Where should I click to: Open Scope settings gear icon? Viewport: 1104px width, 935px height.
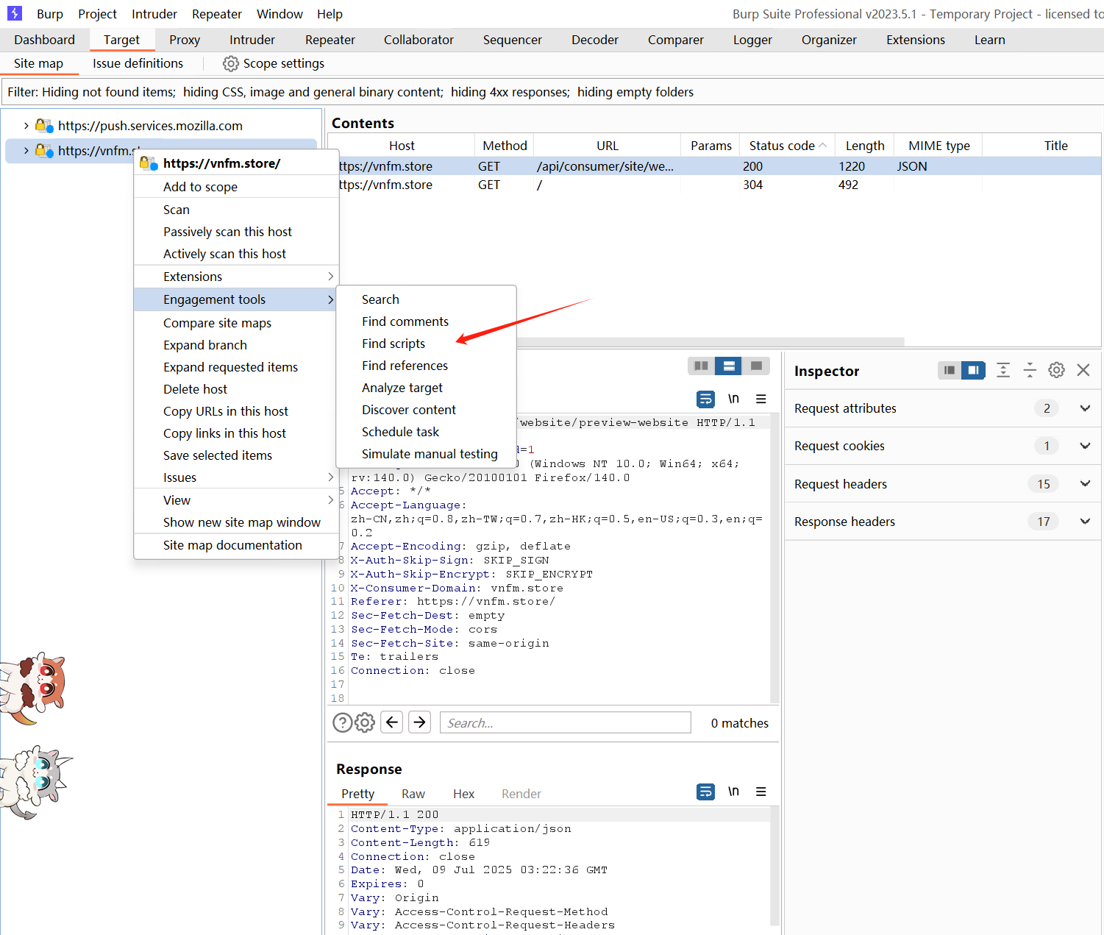(x=231, y=64)
